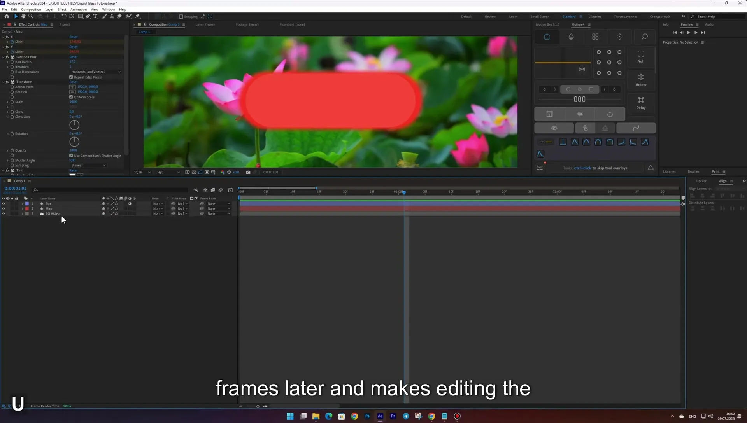Click the Null button in Motion 4 panel
This screenshot has width=747, height=423.
(641, 56)
